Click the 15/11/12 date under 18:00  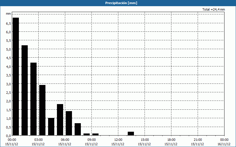point(171,144)
